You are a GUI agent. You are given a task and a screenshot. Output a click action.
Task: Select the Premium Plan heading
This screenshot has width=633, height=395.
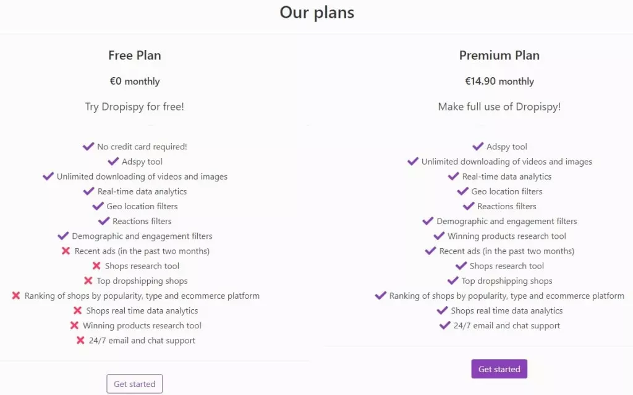[499, 55]
